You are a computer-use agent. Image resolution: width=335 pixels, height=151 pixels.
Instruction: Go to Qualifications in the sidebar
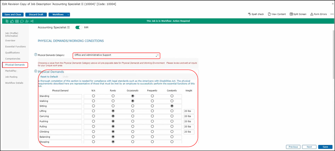coord(13,52)
